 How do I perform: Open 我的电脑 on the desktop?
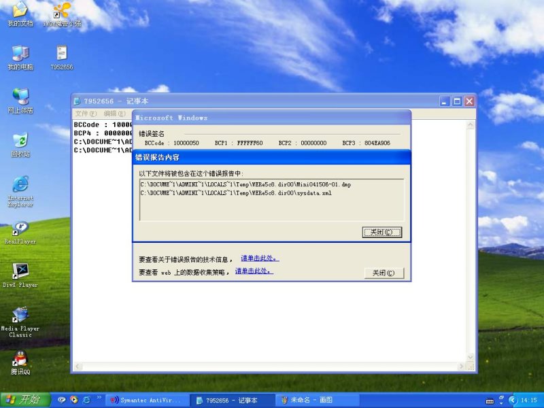click(x=20, y=54)
